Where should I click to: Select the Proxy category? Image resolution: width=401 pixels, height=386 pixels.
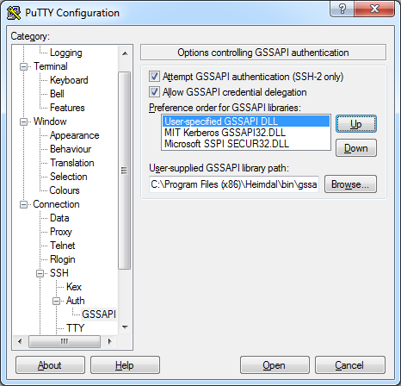pos(61,232)
